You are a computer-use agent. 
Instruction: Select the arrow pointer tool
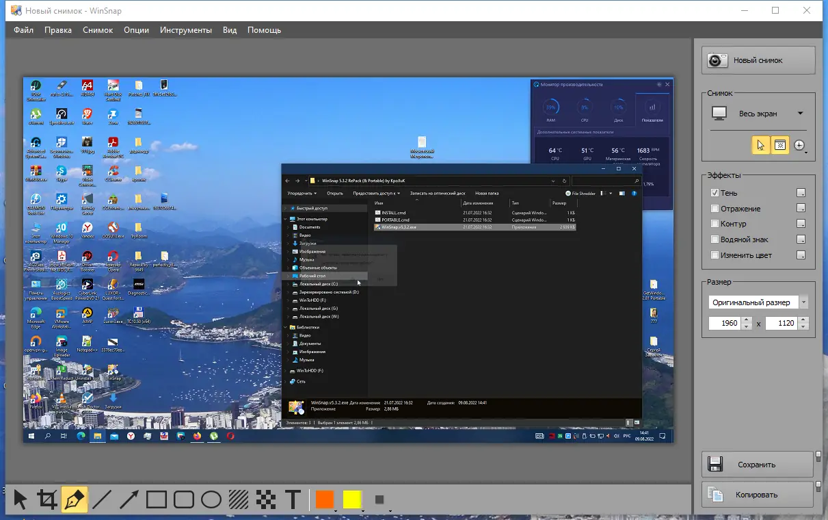[x=21, y=499]
